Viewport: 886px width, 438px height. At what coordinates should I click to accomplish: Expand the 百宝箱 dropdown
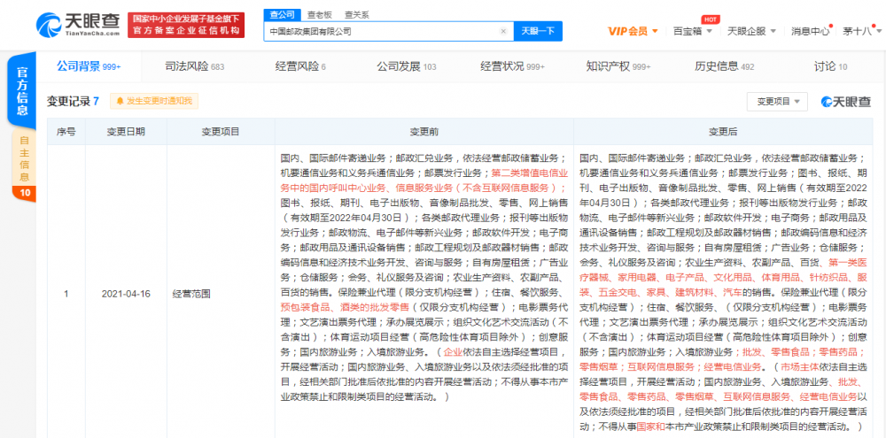pos(693,31)
